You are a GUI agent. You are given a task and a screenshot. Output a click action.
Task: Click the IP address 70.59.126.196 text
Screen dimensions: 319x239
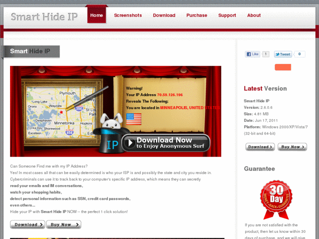(170, 95)
